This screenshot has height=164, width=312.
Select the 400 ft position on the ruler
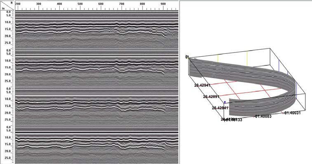click(x=59, y=4)
